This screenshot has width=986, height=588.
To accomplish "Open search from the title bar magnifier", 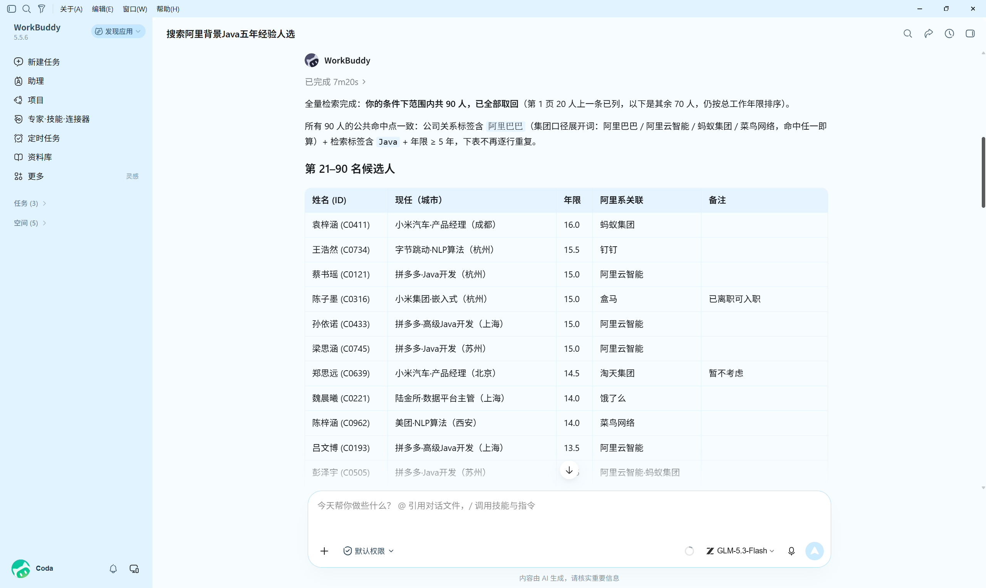I will pos(27,9).
